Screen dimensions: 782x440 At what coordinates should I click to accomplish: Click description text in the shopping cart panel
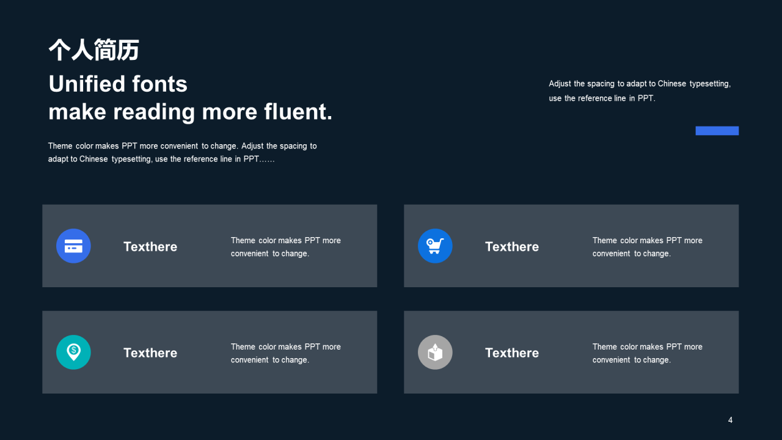(x=648, y=247)
